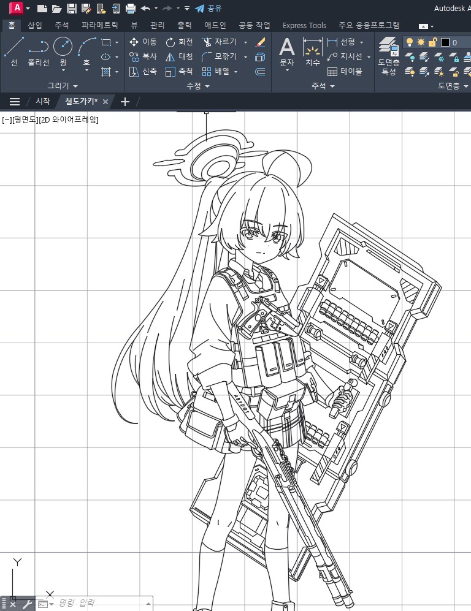Open Layer Properties (도면층 특성) manager

(x=389, y=56)
